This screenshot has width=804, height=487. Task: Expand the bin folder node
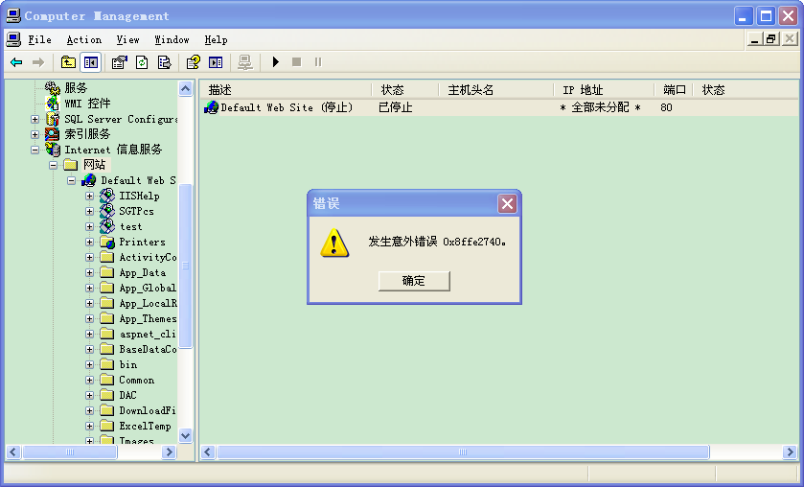[x=90, y=365]
